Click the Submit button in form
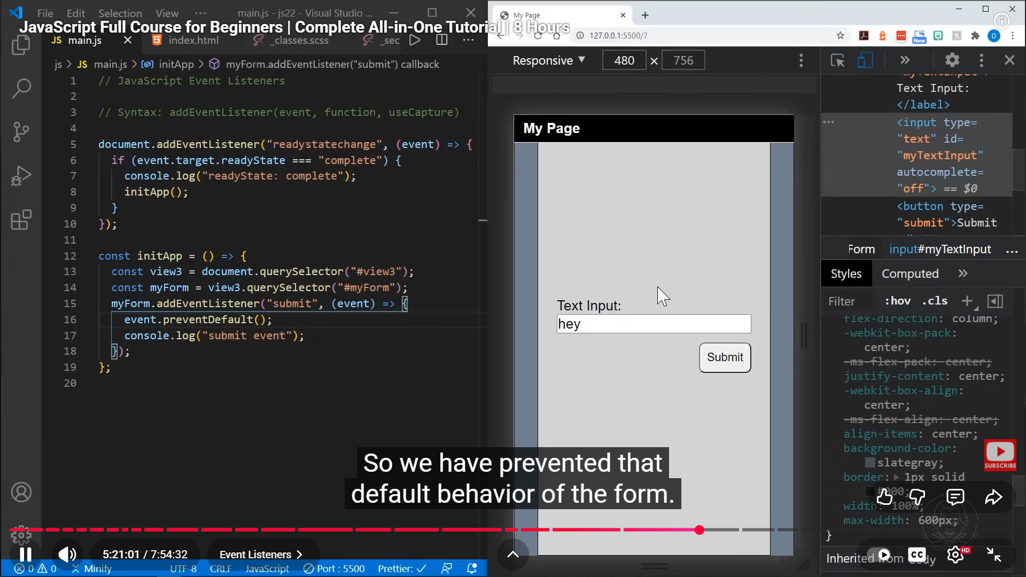This screenshot has height=577, width=1026. (725, 357)
